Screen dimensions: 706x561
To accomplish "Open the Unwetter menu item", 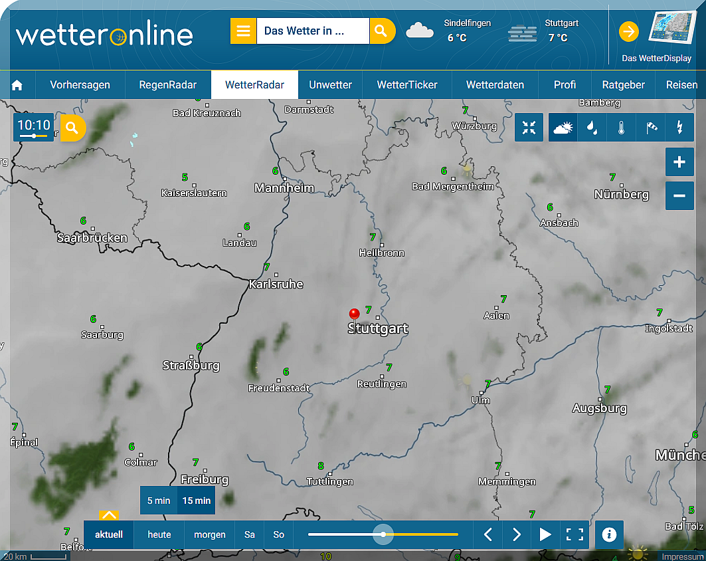I will pos(330,85).
